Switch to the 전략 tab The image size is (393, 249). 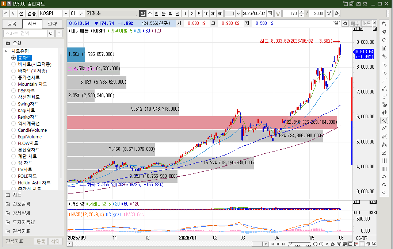(52, 24)
